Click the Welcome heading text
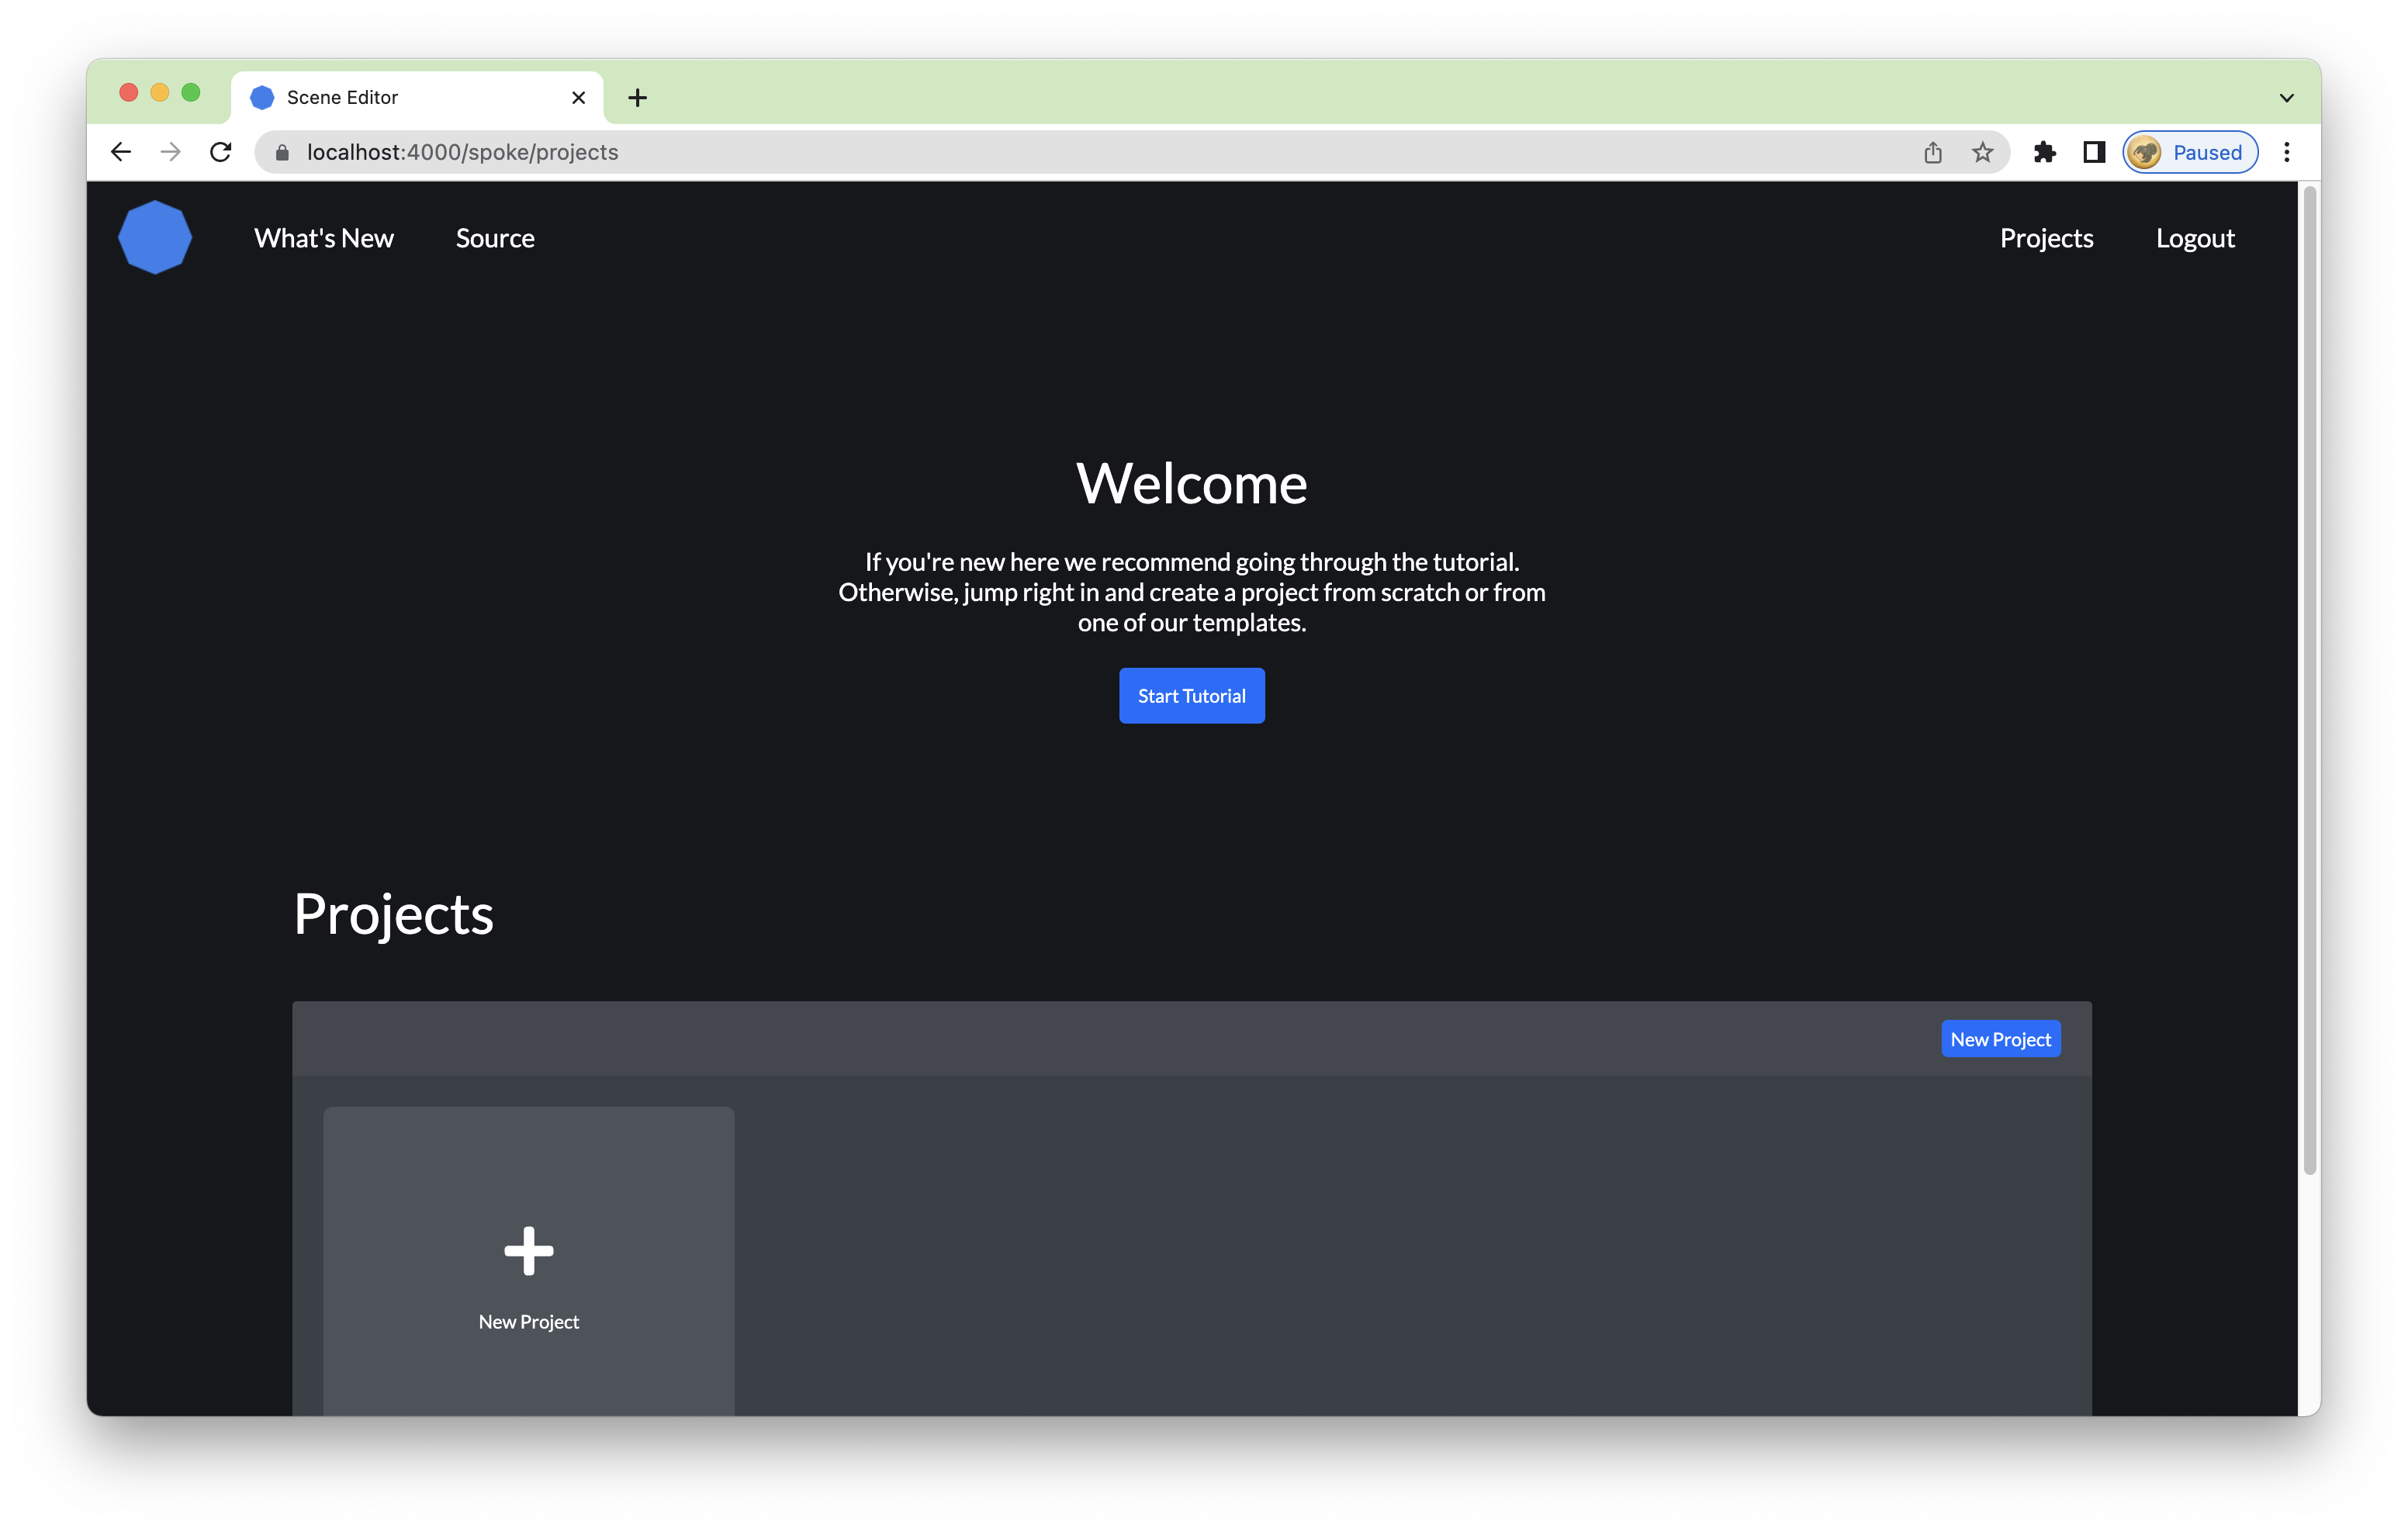Screen dimensions: 2408x1531 (x=1191, y=483)
